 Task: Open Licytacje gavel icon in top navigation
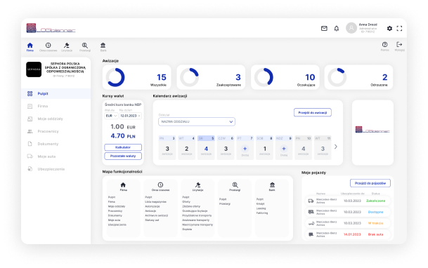point(67,45)
